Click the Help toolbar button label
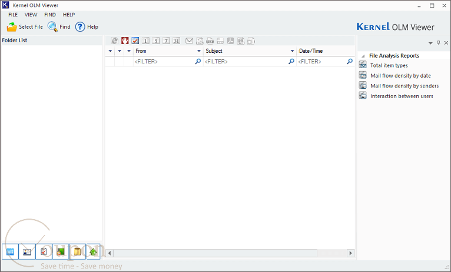 (x=92, y=26)
